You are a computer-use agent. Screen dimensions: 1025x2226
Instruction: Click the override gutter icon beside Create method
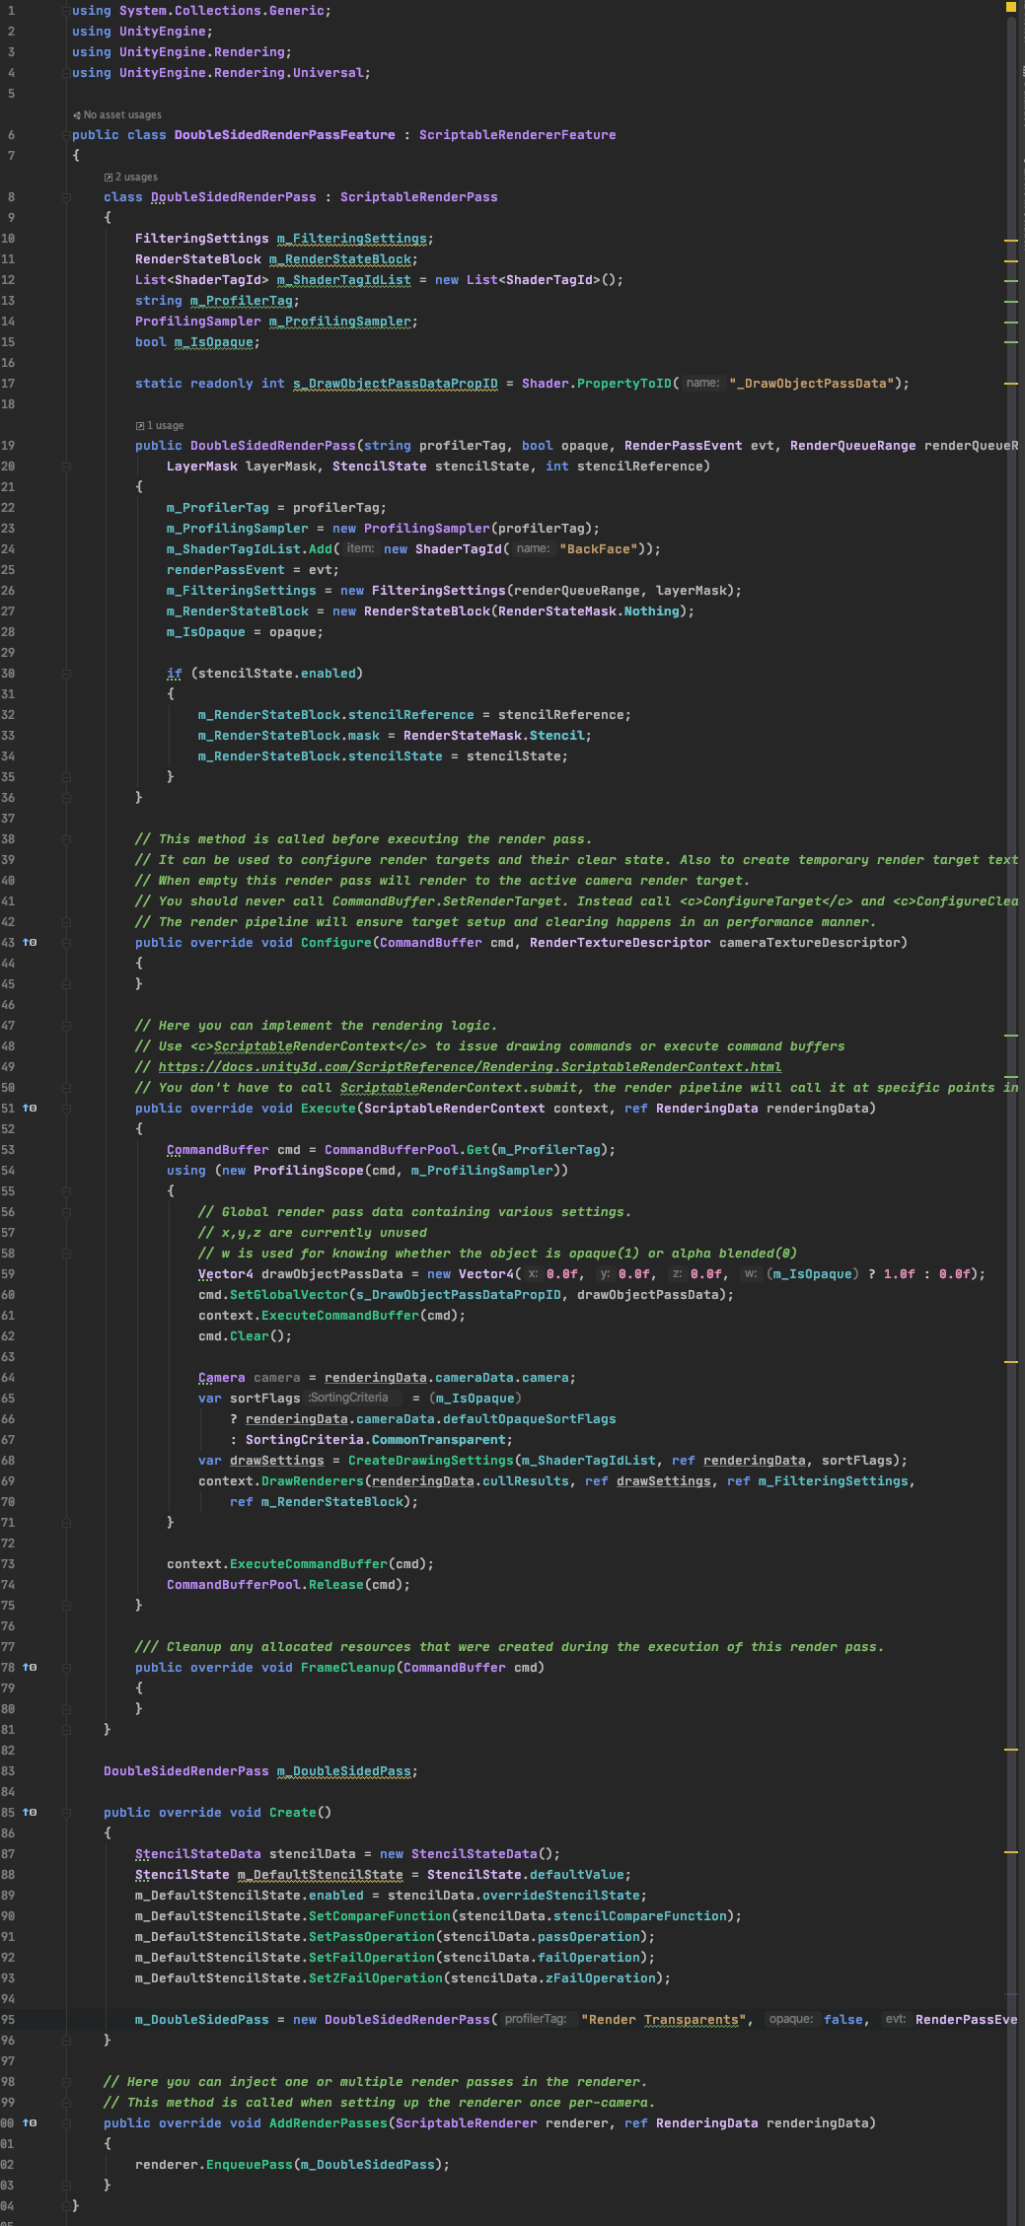(x=30, y=1813)
